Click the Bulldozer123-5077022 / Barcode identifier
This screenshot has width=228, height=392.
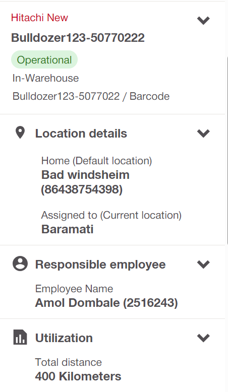(91, 96)
